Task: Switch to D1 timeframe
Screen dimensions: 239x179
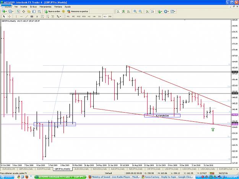Action: tap(99, 16)
